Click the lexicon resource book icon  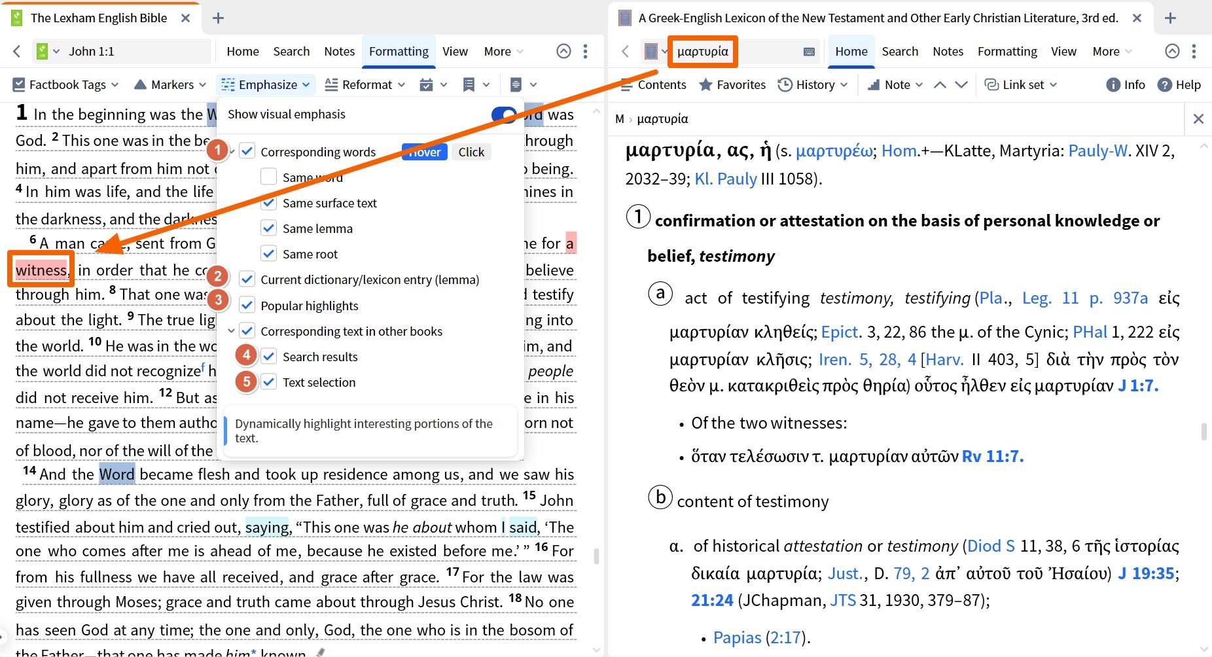coord(651,51)
